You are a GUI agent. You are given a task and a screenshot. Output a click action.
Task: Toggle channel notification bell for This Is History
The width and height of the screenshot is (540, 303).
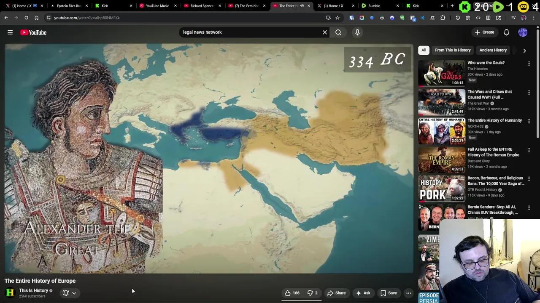click(66, 293)
